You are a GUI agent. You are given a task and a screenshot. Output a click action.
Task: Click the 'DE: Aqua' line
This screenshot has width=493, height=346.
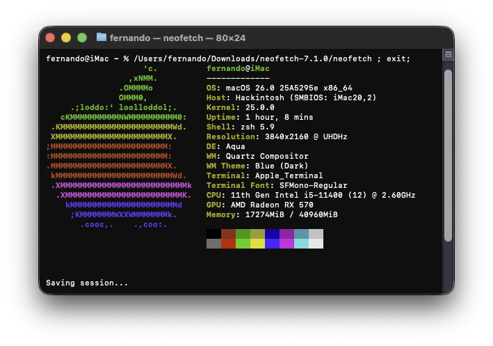[226, 146]
